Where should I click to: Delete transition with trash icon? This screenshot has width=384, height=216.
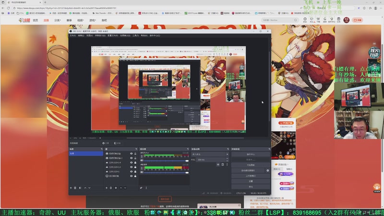point(223,165)
